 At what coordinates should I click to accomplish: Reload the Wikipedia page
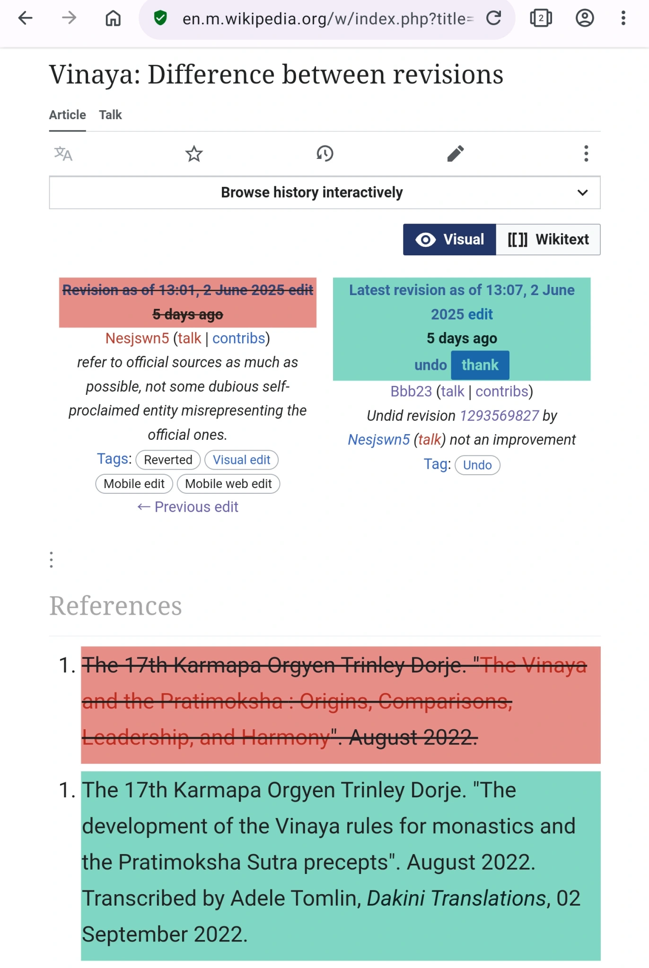[493, 18]
